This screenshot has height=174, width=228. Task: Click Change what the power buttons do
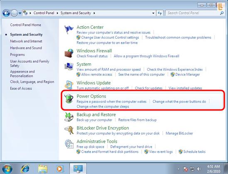pos(179,102)
